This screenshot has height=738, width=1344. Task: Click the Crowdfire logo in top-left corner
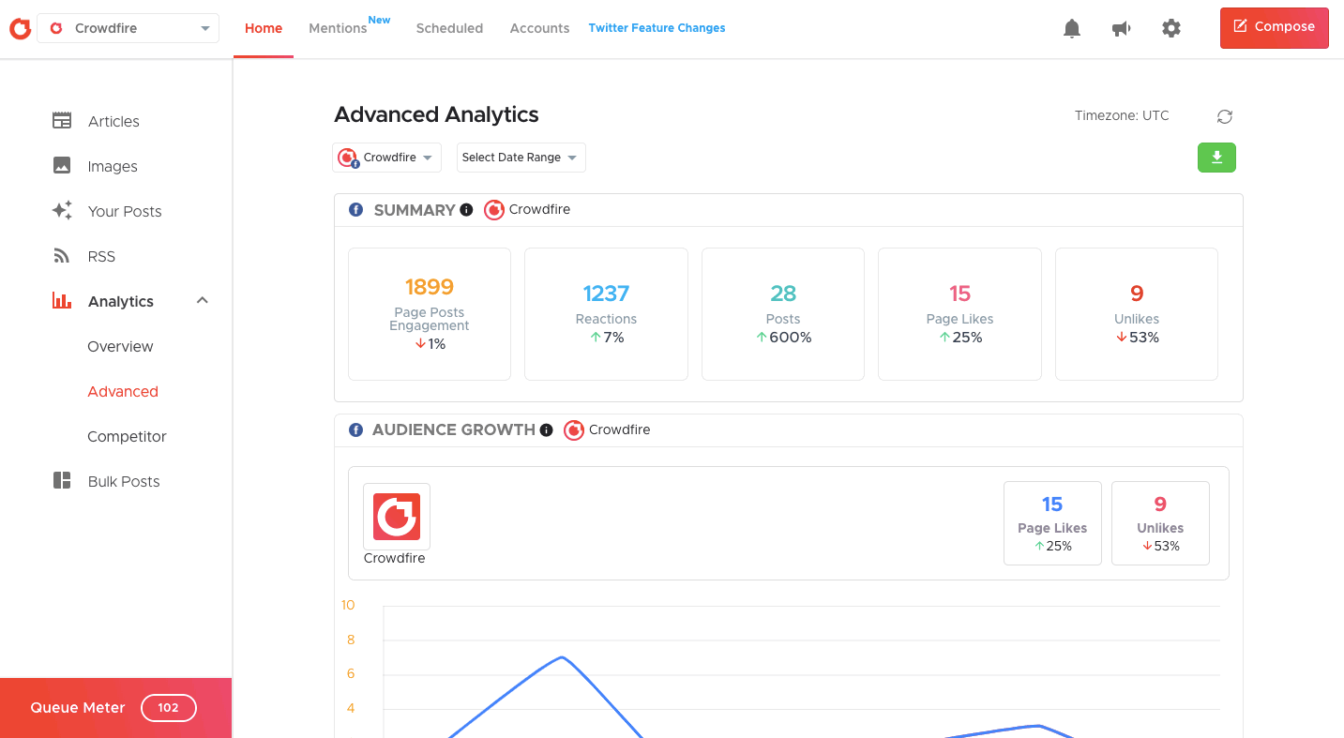(20, 29)
